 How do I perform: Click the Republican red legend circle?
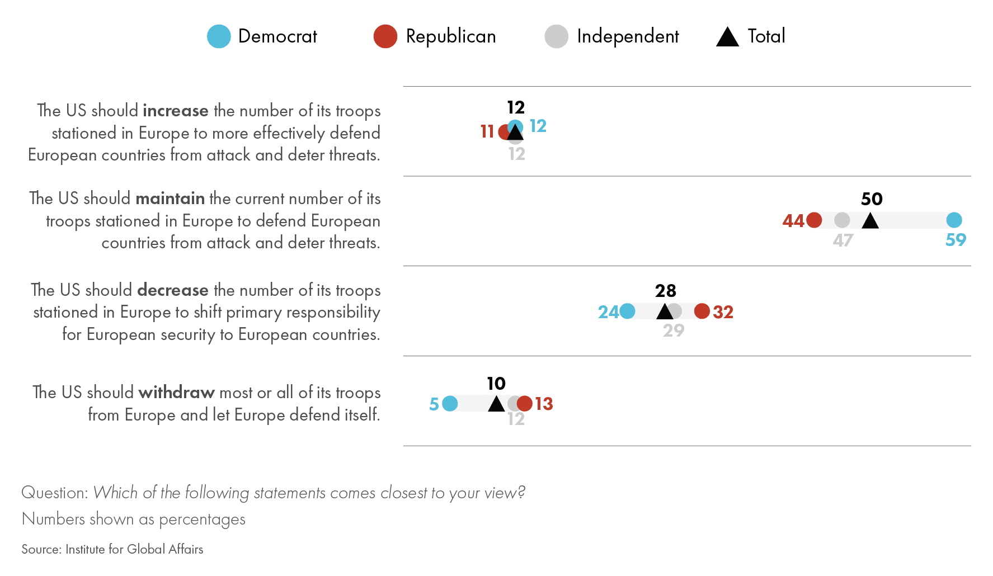(385, 36)
